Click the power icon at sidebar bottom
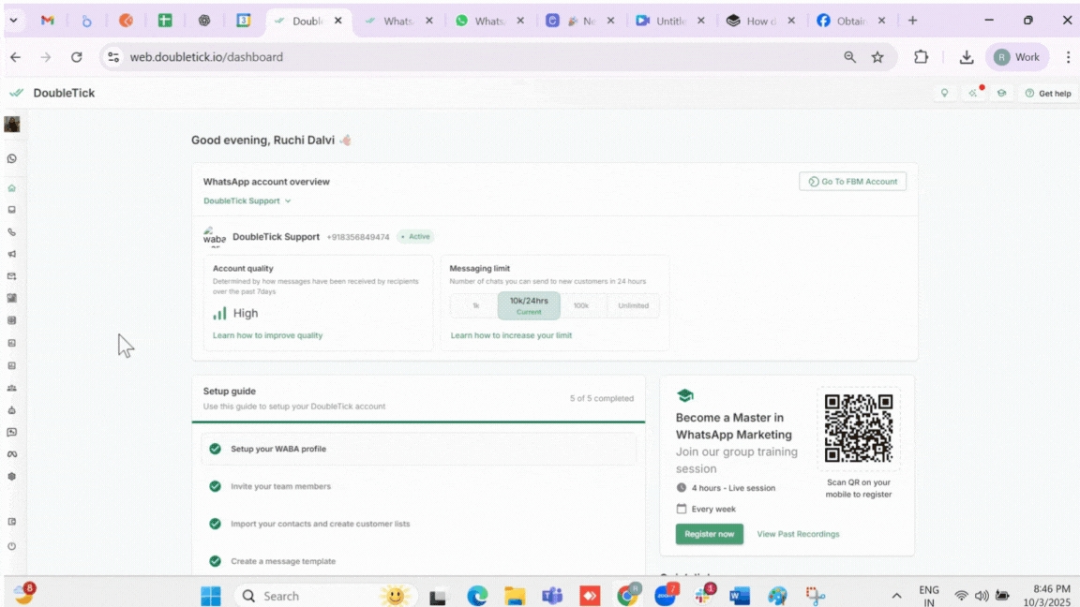 [11, 546]
